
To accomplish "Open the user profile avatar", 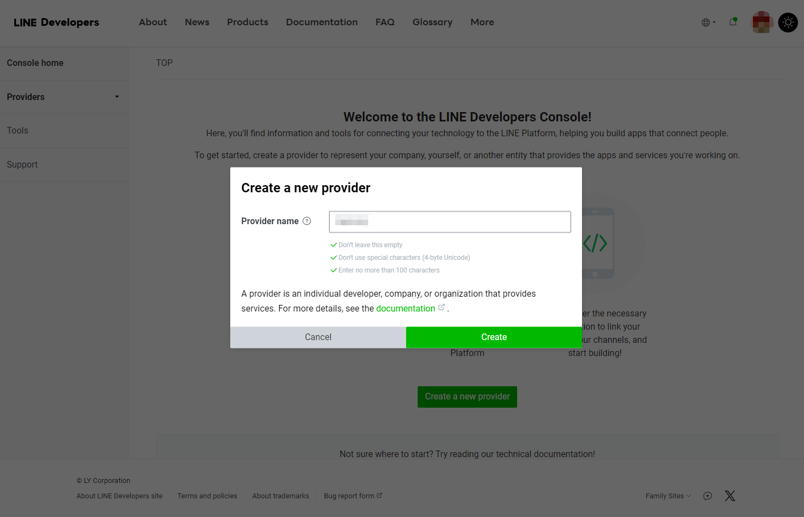I will [762, 22].
